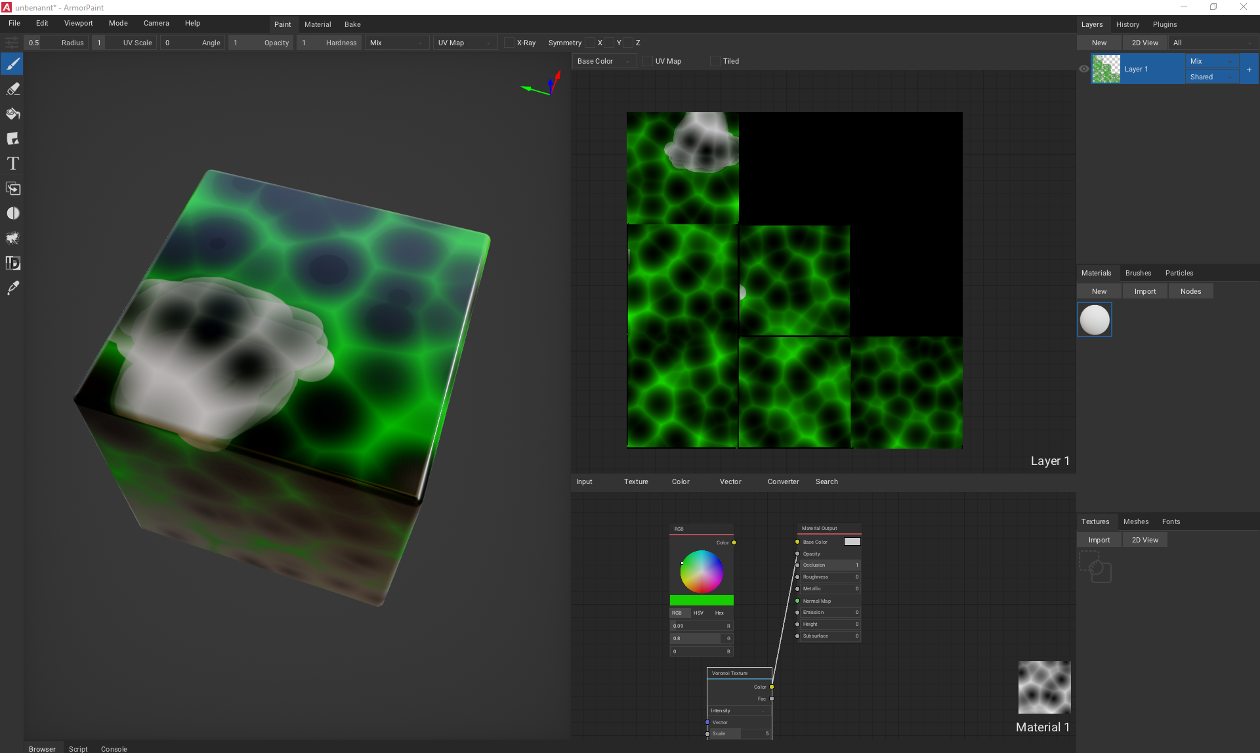This screenshot has height=753, width=1260.
Task: Open the Mix blending dropdown in toolbar
Action: pyautogui.click(x=397, y=43)
